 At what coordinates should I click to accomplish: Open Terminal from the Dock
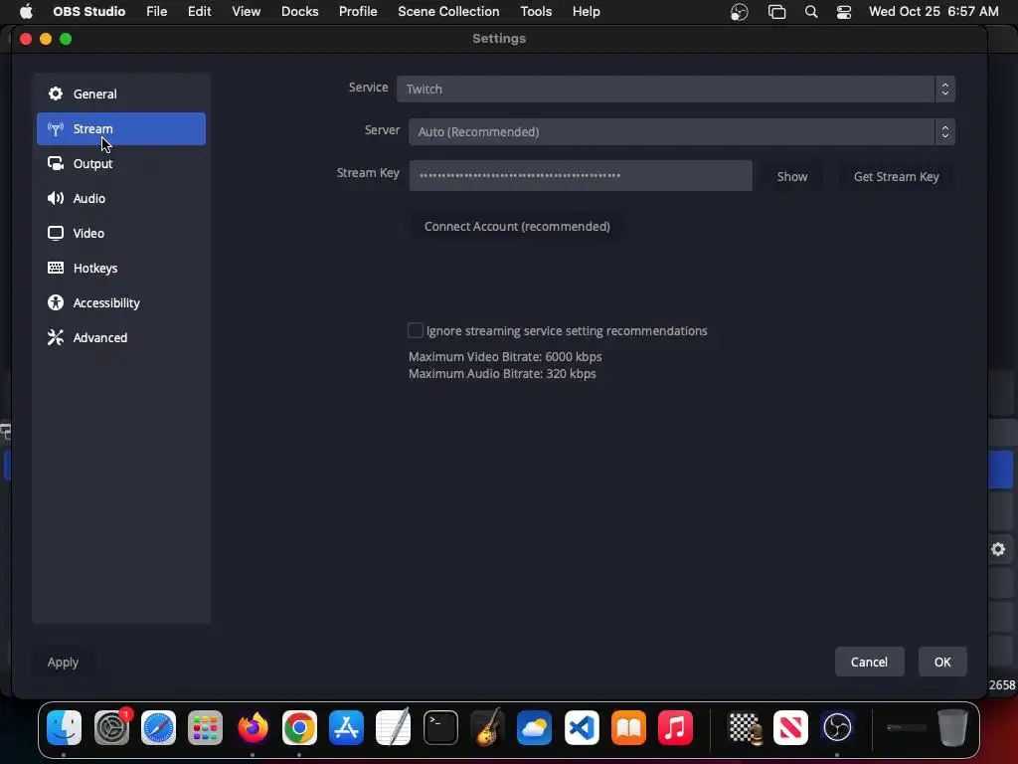(x=440, y=727)
